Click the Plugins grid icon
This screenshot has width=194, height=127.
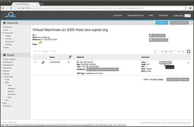5,55
